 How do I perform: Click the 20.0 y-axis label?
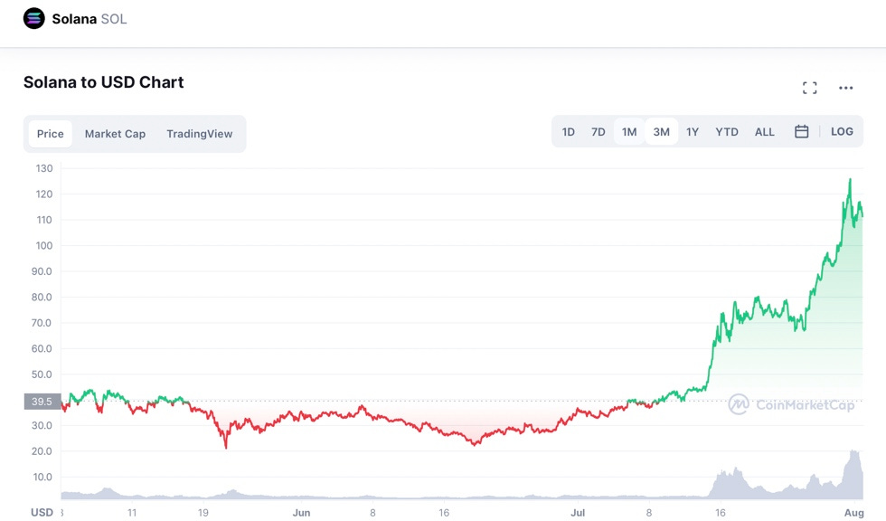[x=42, y=451]
